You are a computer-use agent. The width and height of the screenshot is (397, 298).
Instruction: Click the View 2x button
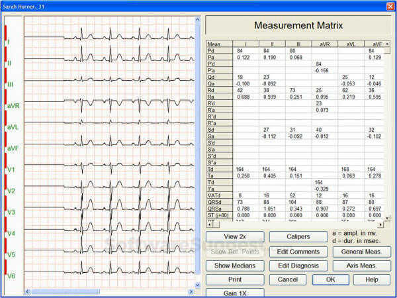(x=235, y=236)
